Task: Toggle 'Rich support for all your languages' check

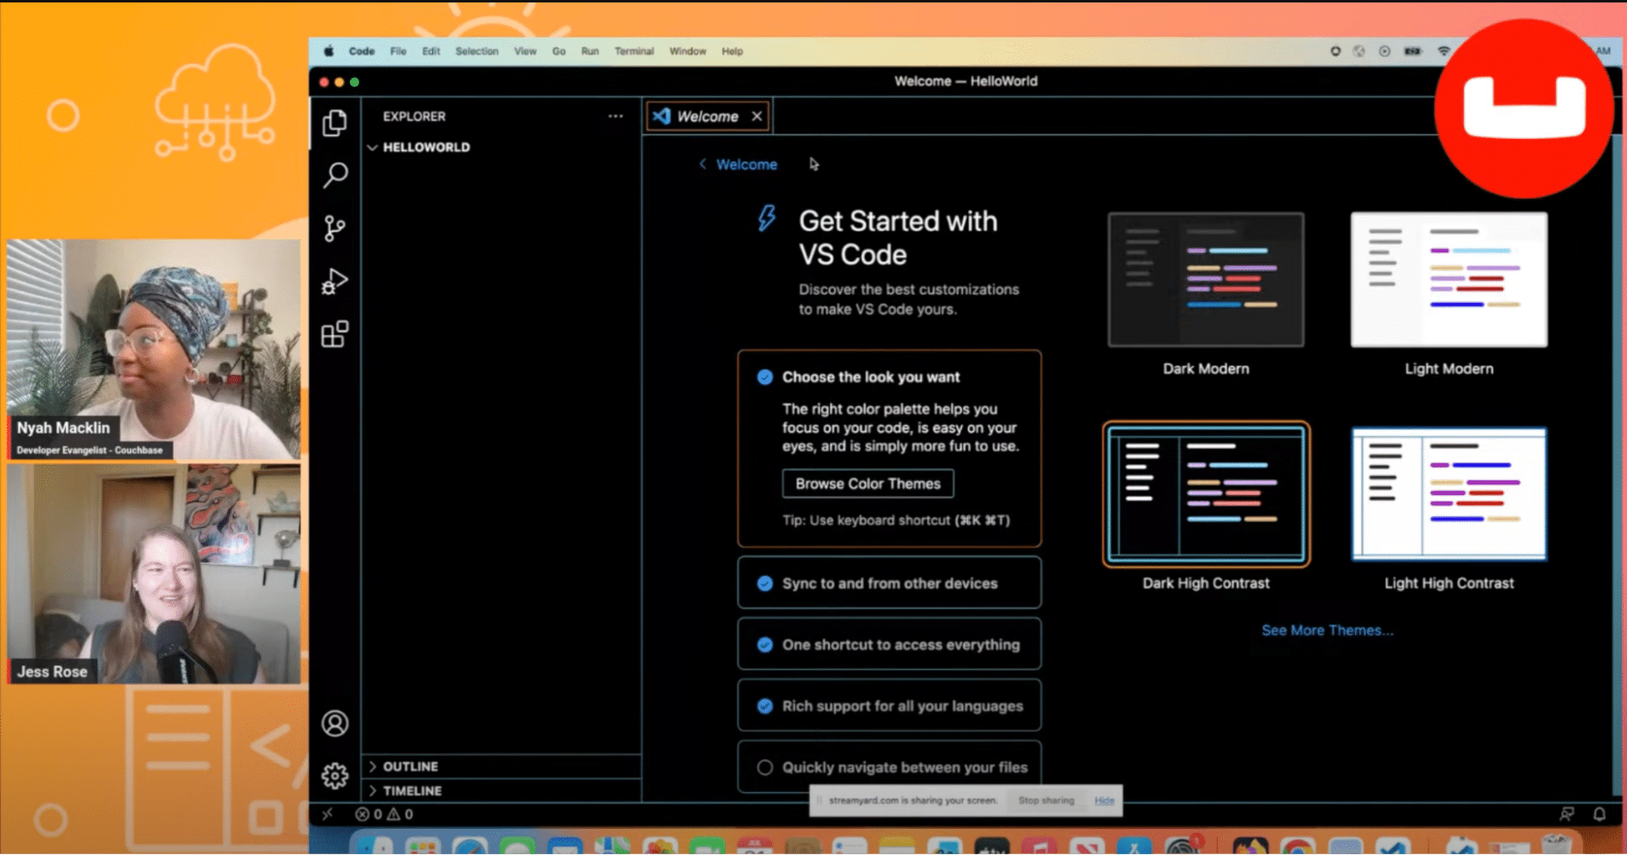Action: click(x=764, y=706)
